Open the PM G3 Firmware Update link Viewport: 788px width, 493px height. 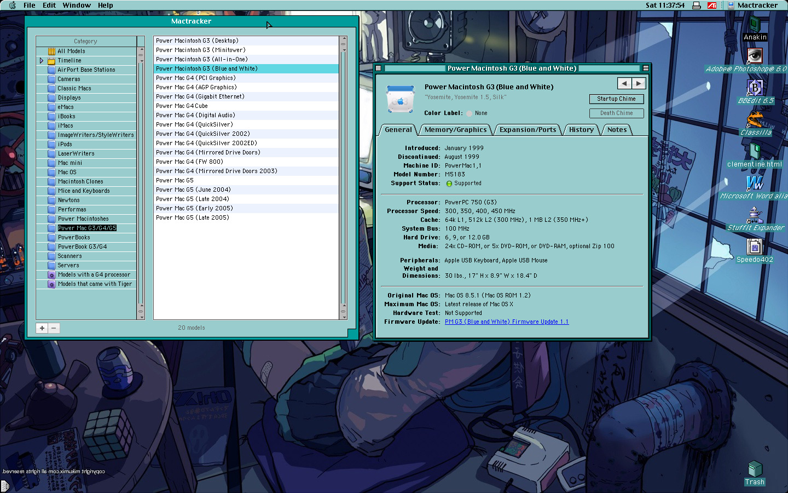pyautogui.click(x=506, y=322)
